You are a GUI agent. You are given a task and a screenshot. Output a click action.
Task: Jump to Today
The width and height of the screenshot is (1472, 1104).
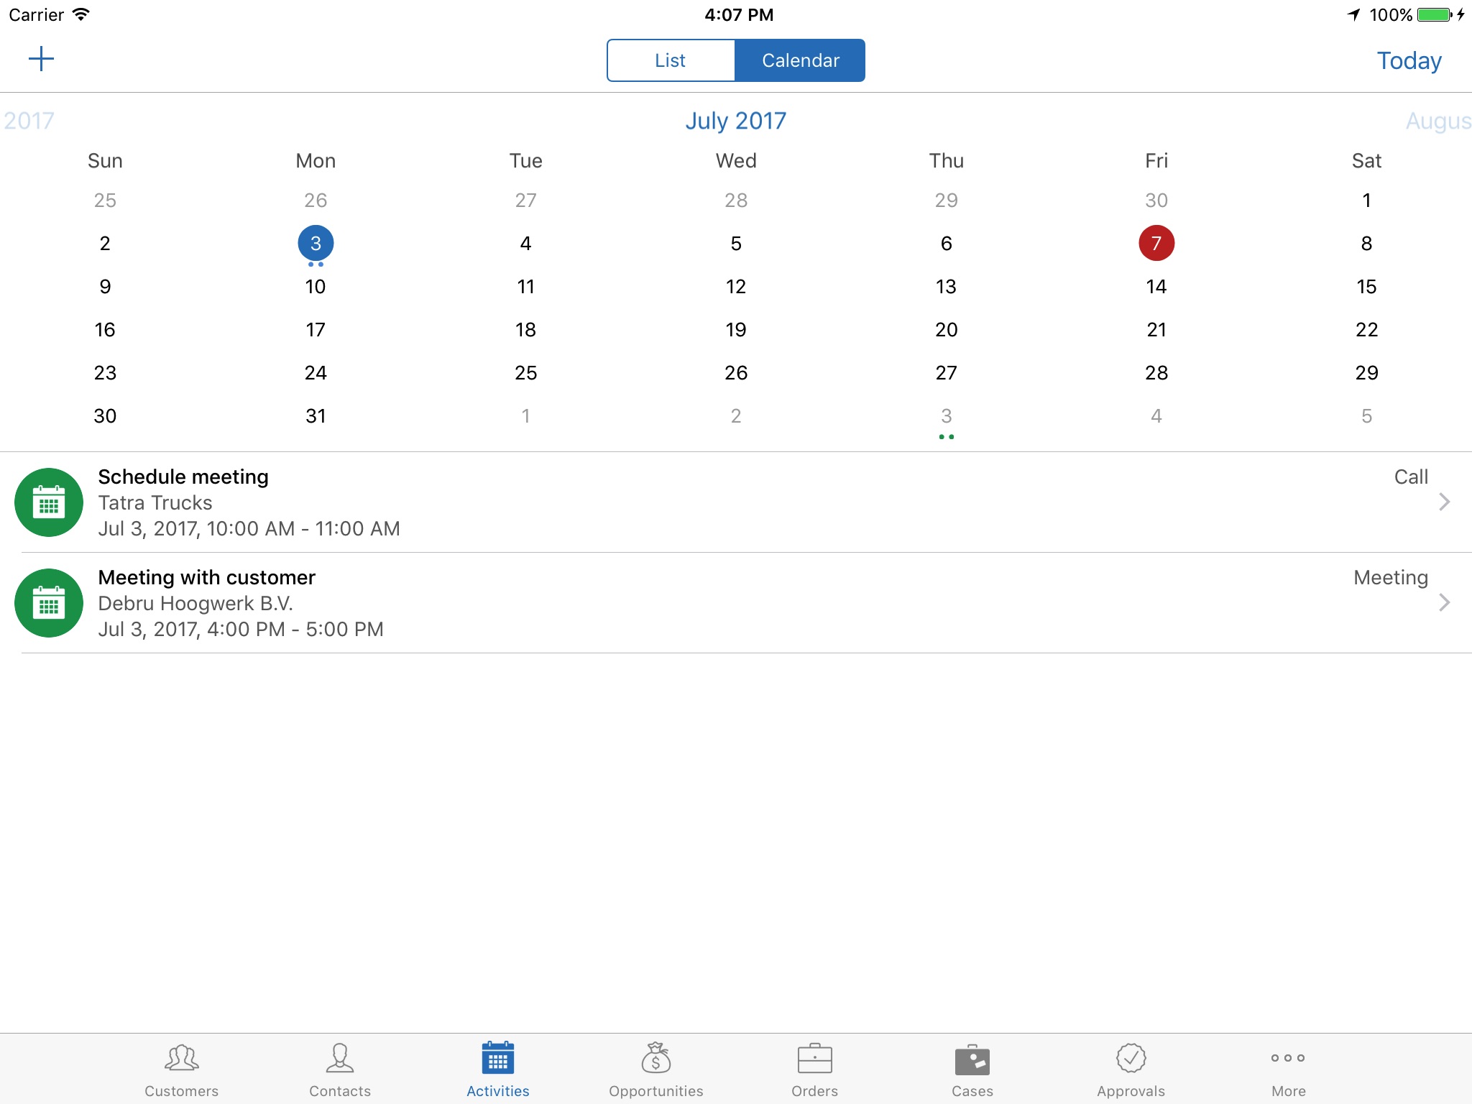(x=1409, y=61)
